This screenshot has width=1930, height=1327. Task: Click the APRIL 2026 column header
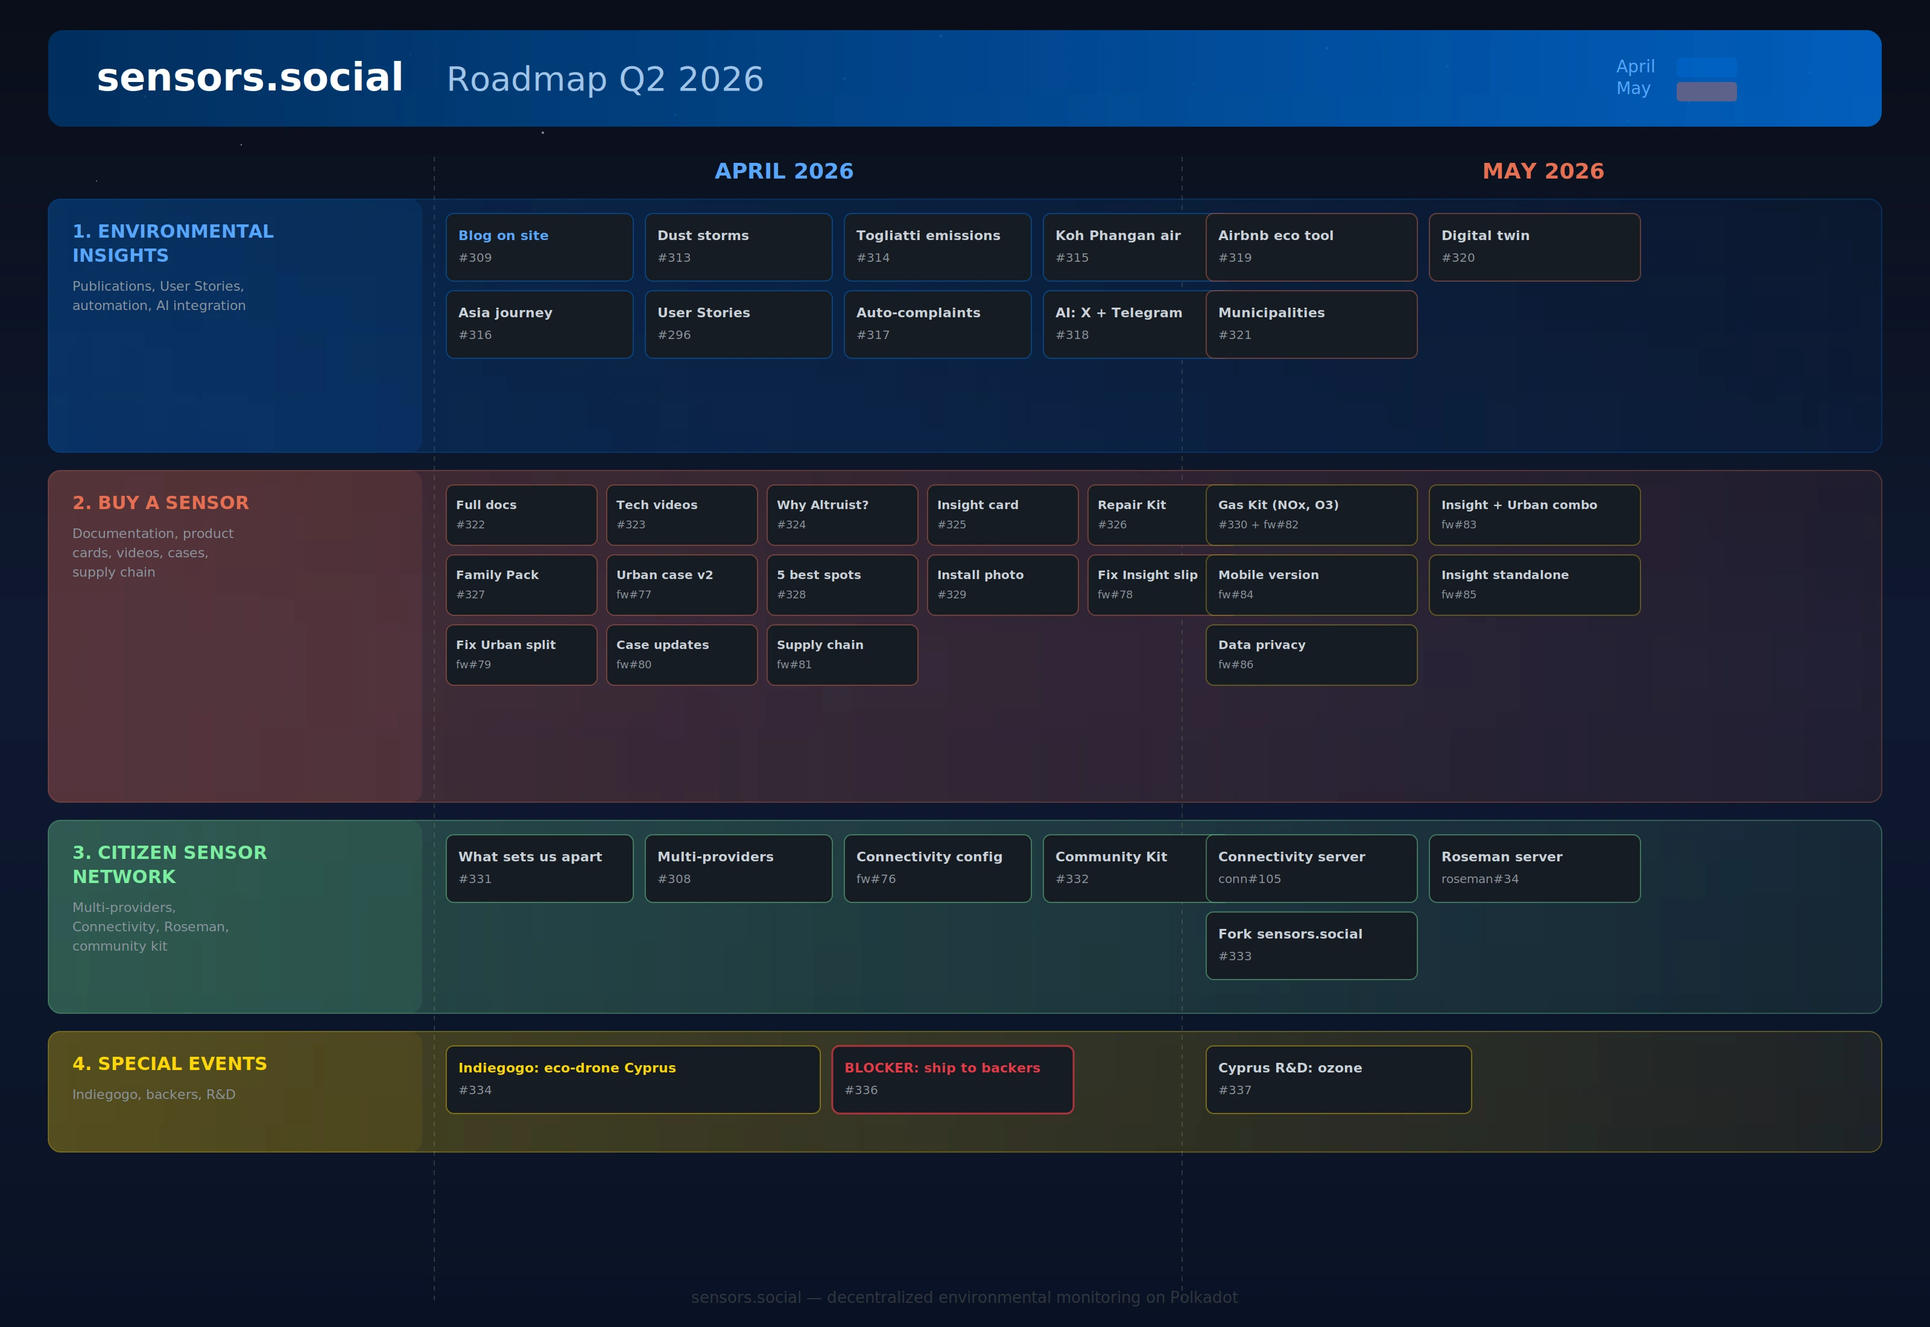[784, 171]
